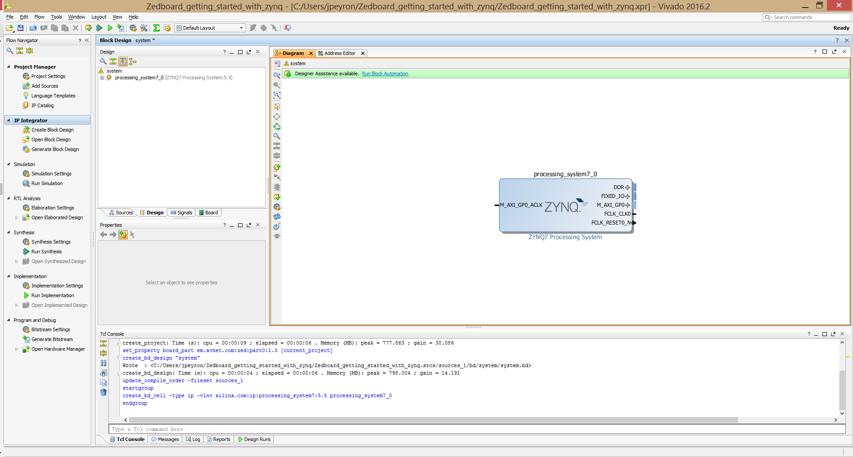This screenshot has width=853, height=457.
Task: Expand the processing_system7_0 tree node
Action: pos(102,77)
